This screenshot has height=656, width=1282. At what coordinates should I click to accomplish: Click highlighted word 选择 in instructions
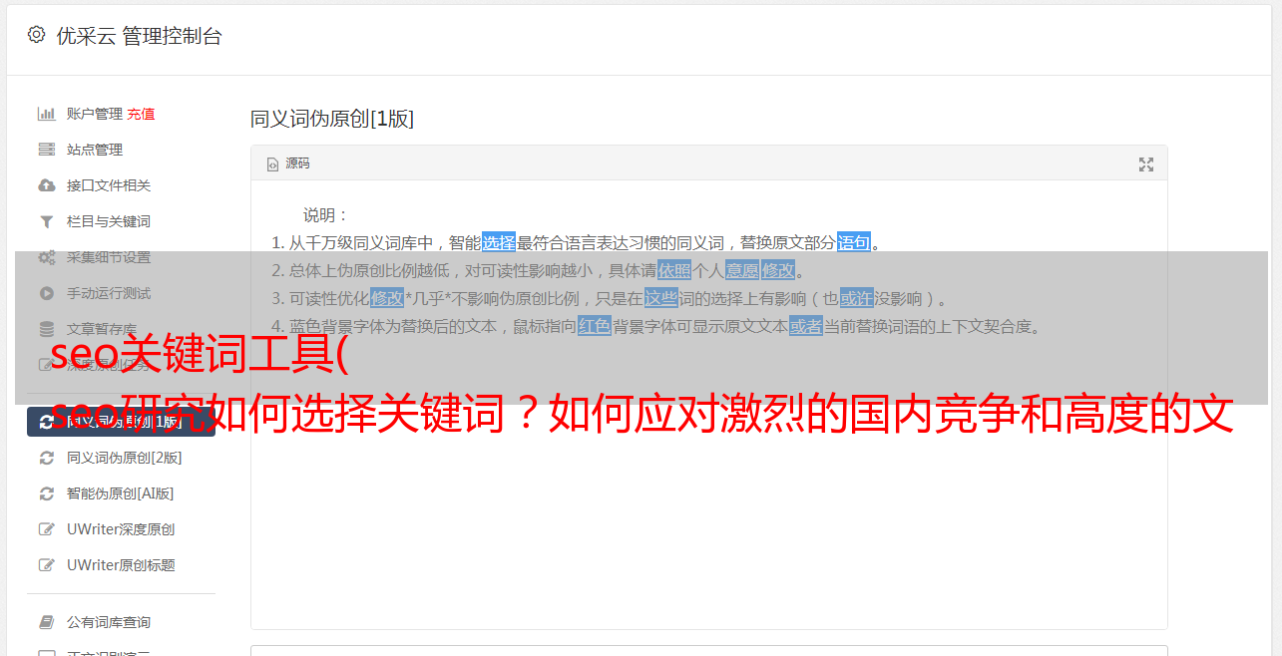(499, 242)
